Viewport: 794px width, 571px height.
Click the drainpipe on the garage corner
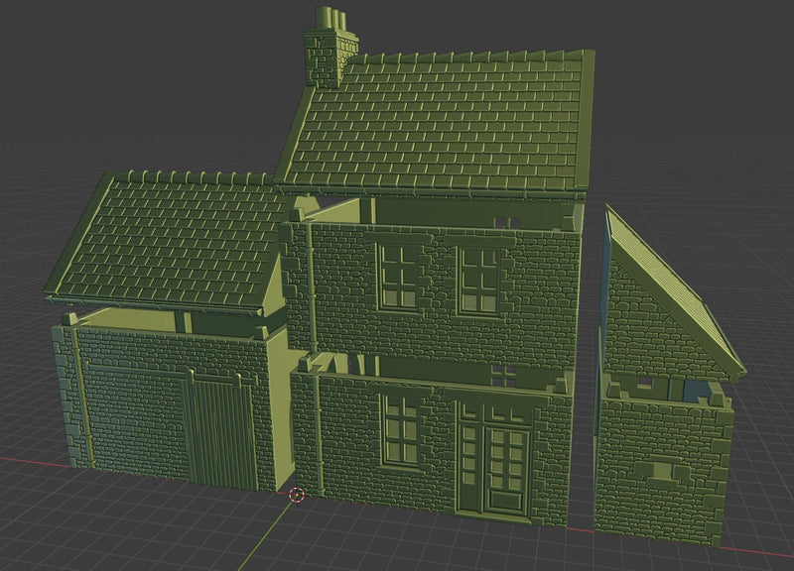pyautogui.click(x=83, y=397)
